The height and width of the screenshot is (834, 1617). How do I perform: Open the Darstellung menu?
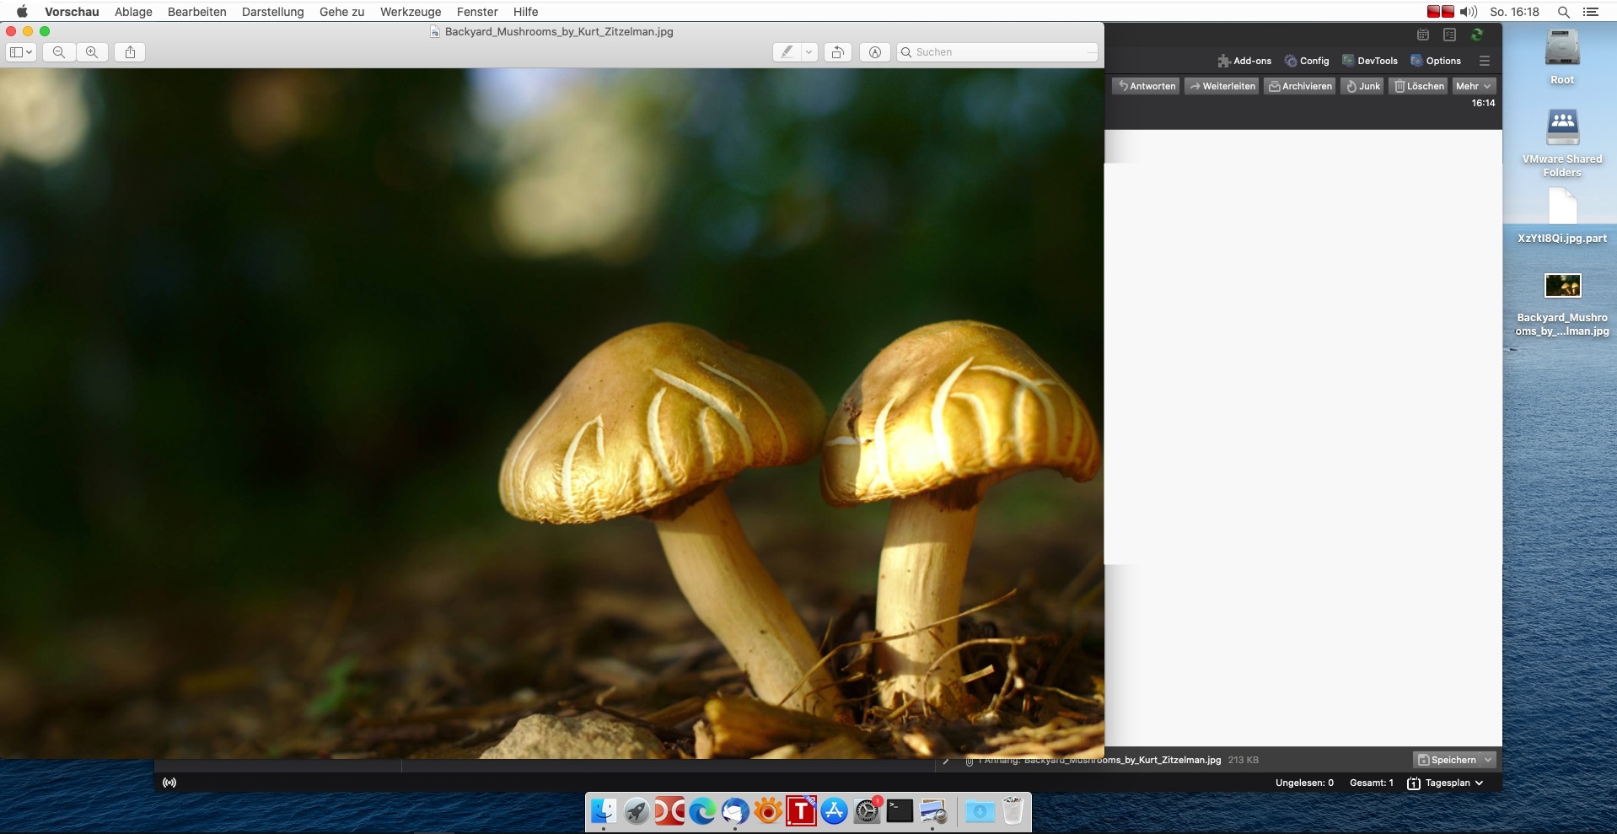click(x=272, y=12)
